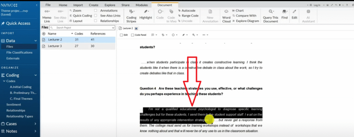This screenshot has height=137, width=354.
Task: Collapse the navigation pane arrow
Action: [x=37, y=5]
